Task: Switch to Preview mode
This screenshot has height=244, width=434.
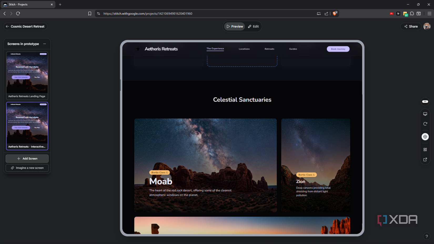Action: click(x=235, y=27)
